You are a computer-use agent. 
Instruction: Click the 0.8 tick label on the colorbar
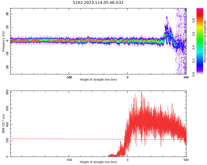click(x=193, y=20)
